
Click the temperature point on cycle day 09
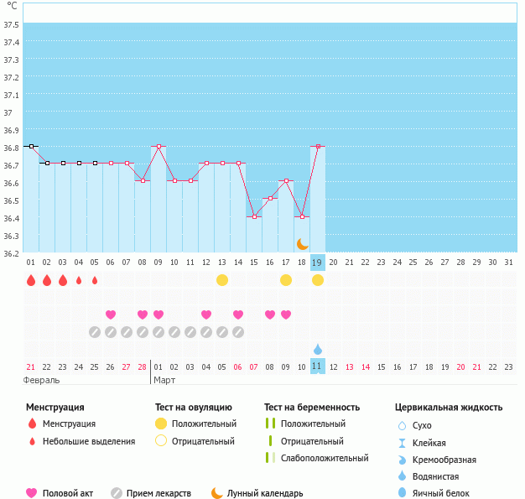[159, 146]
